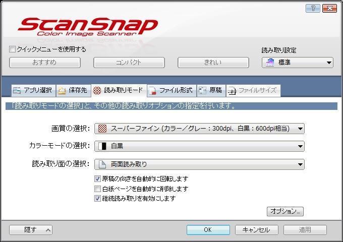Open the 読み取り設定 標準 dropdown
The width and height of the screenshot is (343, 242).
pyautogui.click(x=298, y=63)
